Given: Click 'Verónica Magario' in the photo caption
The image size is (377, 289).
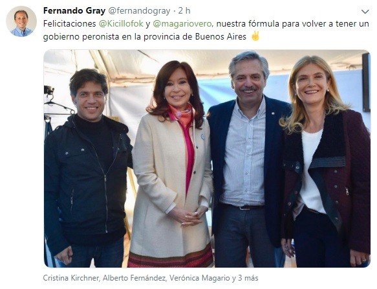Looking at the screenshot, I should coord(200,278).
